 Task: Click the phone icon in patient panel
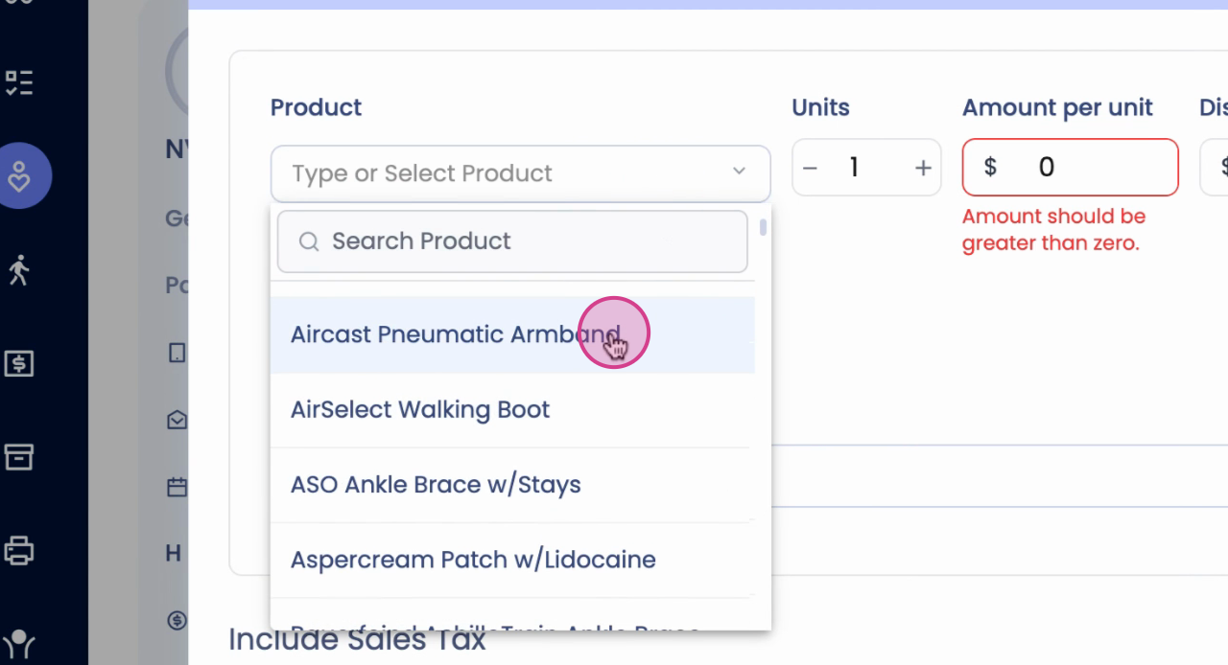pyautogui.click(x=177, y=354)
